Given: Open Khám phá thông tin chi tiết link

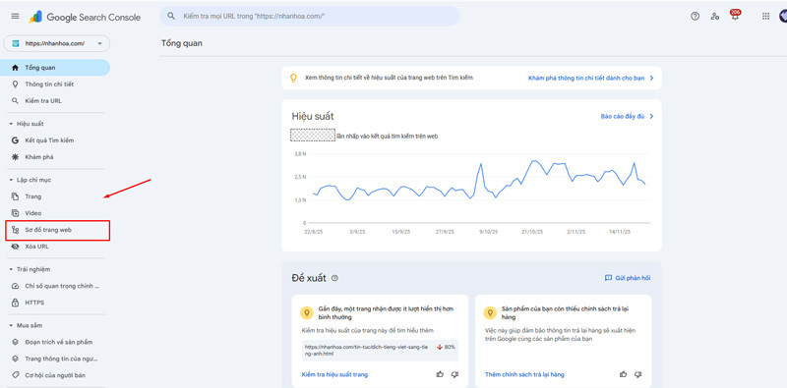Looking at the screenshot, I should click(x=591, y=79).
